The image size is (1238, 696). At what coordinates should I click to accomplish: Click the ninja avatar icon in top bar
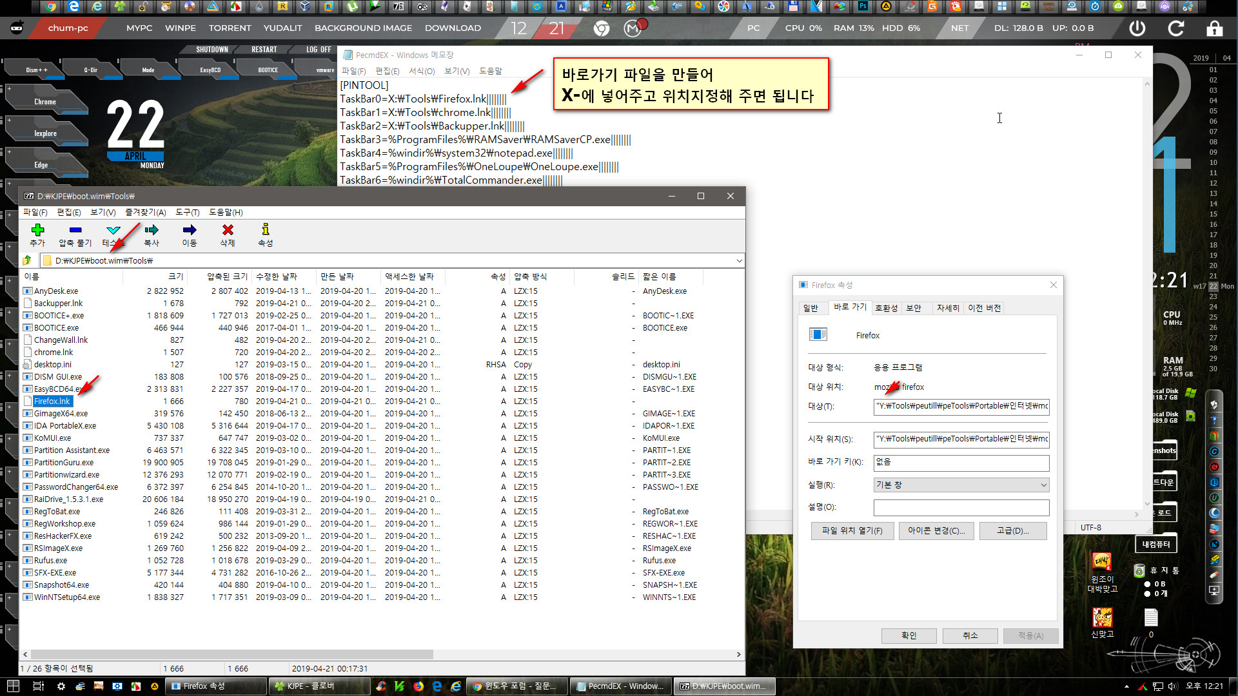point(17,28)
